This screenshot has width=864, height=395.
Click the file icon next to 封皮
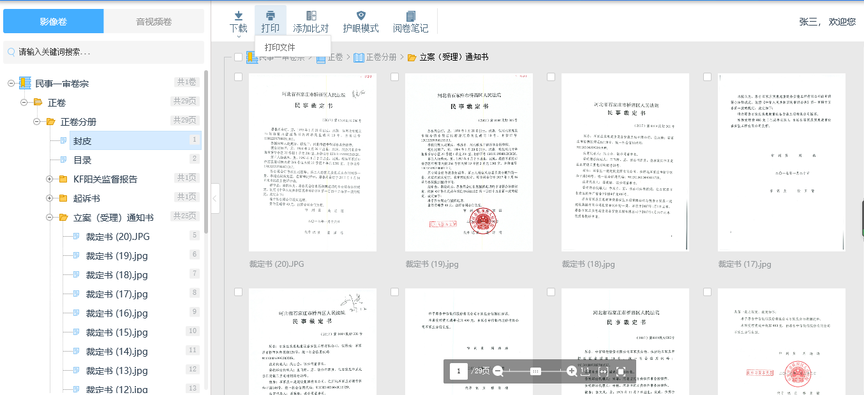pyautogui.click(x=63, y=140)
